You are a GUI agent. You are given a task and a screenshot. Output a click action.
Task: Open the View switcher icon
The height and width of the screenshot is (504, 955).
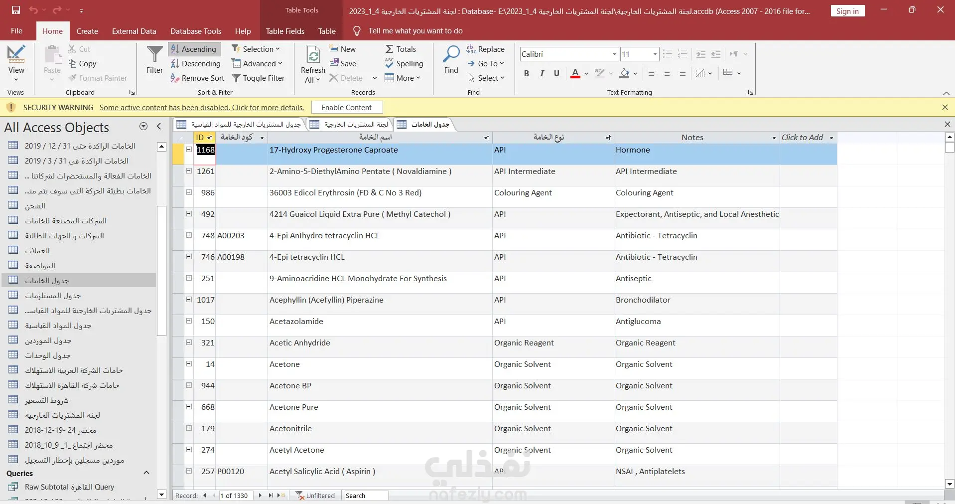pyautogui.click(x=16, y=54)
